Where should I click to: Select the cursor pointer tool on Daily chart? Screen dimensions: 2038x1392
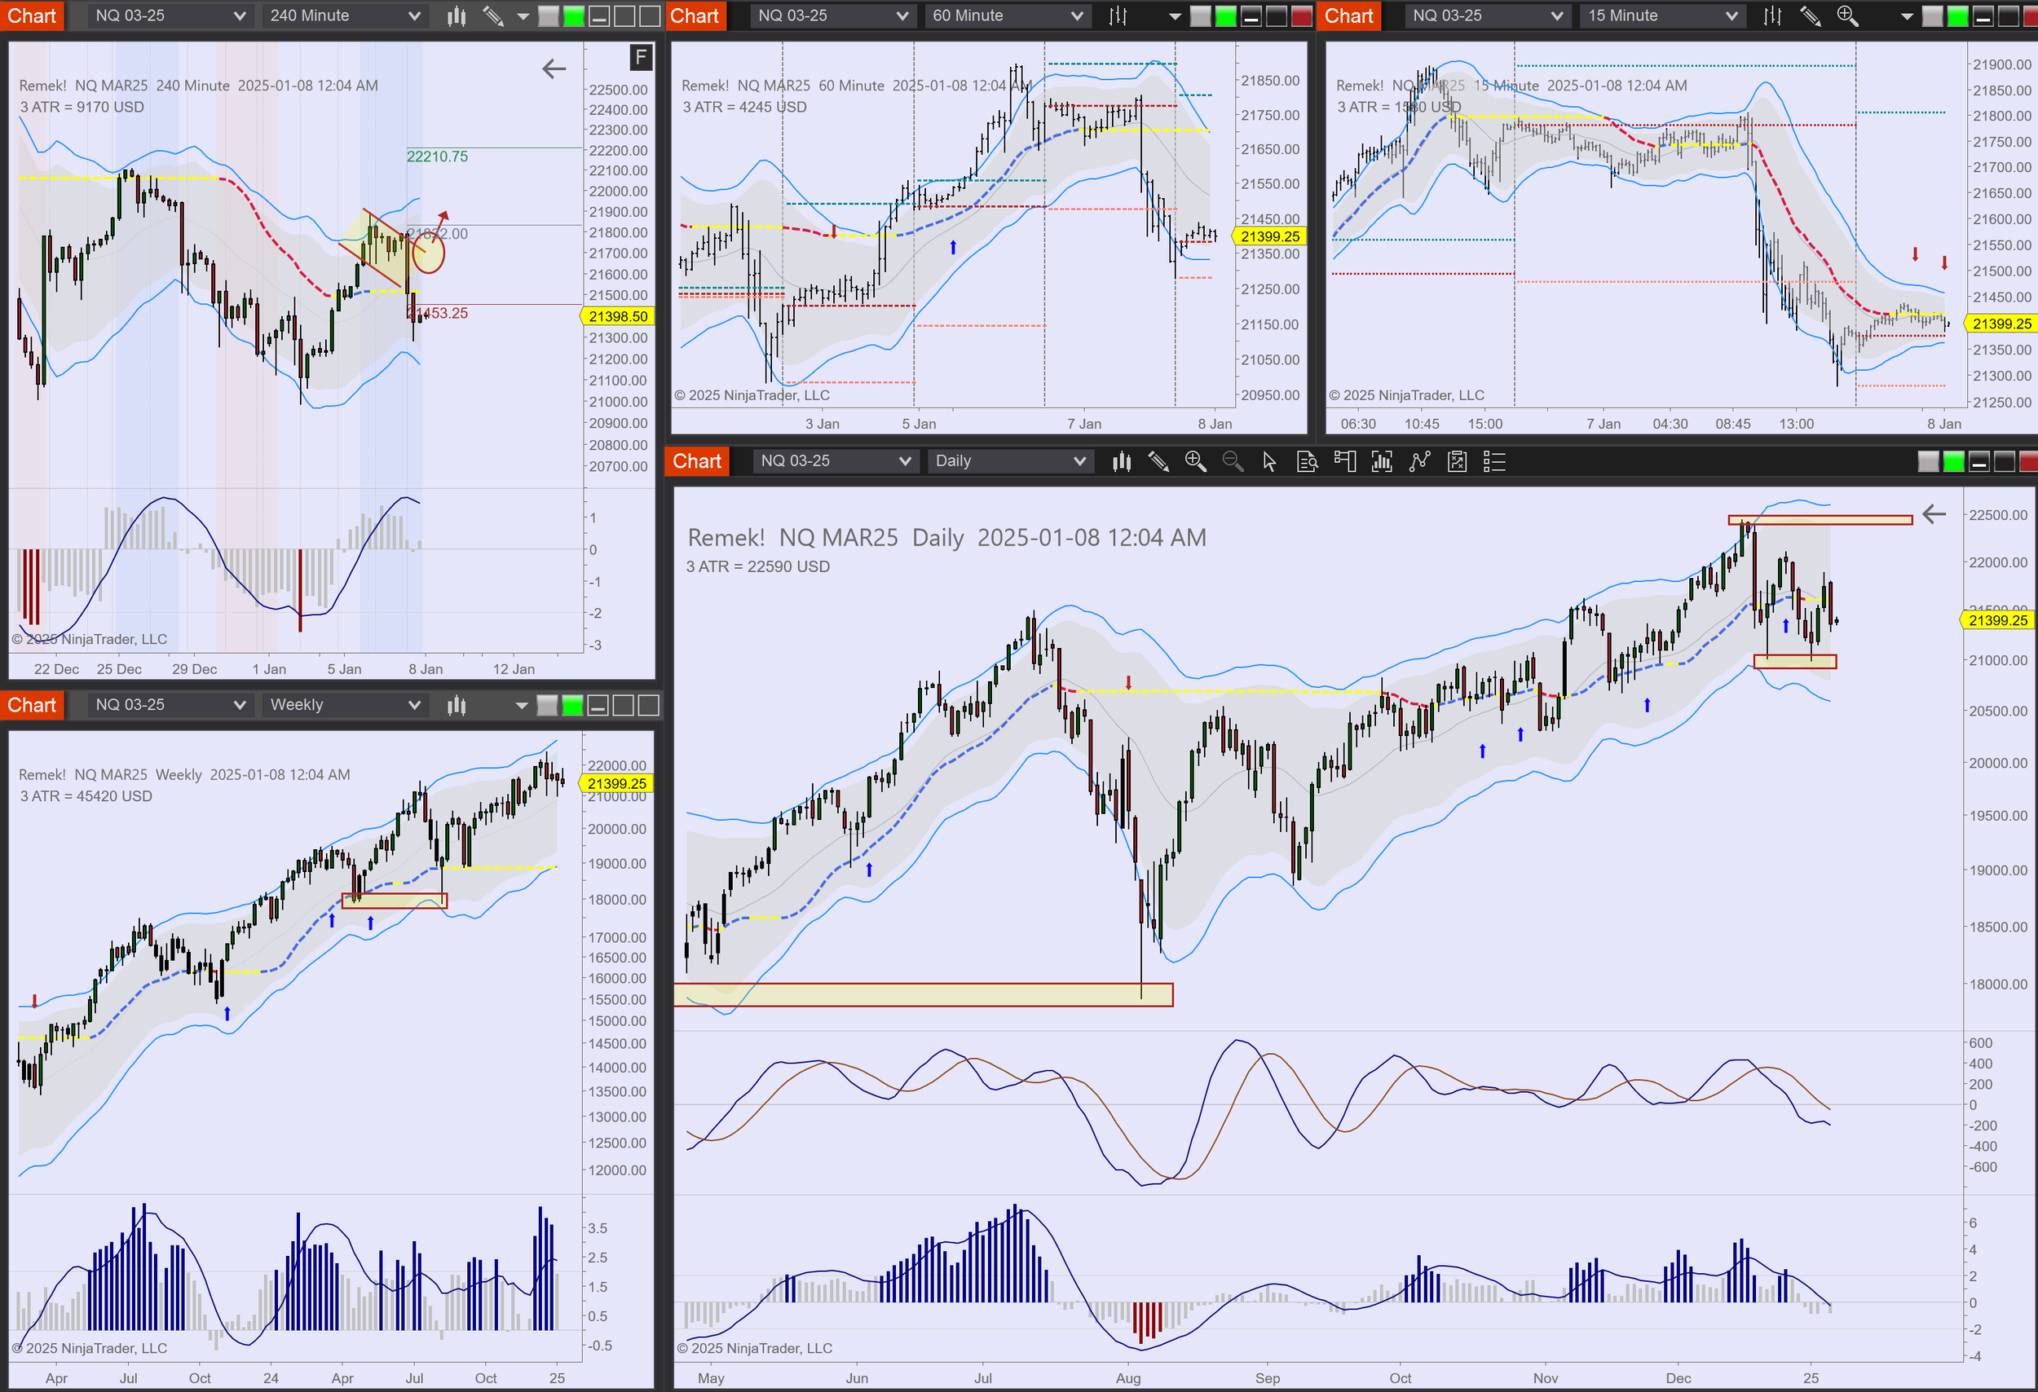click(x=1269, y=461)
